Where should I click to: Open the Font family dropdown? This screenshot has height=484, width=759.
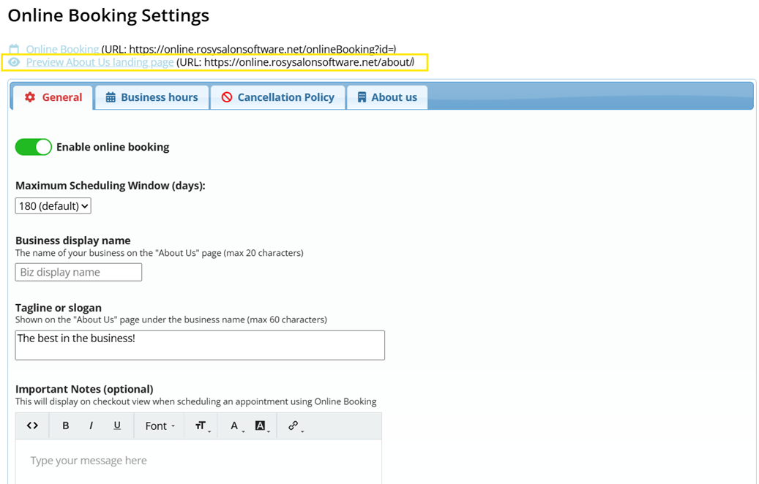(160, 426)
